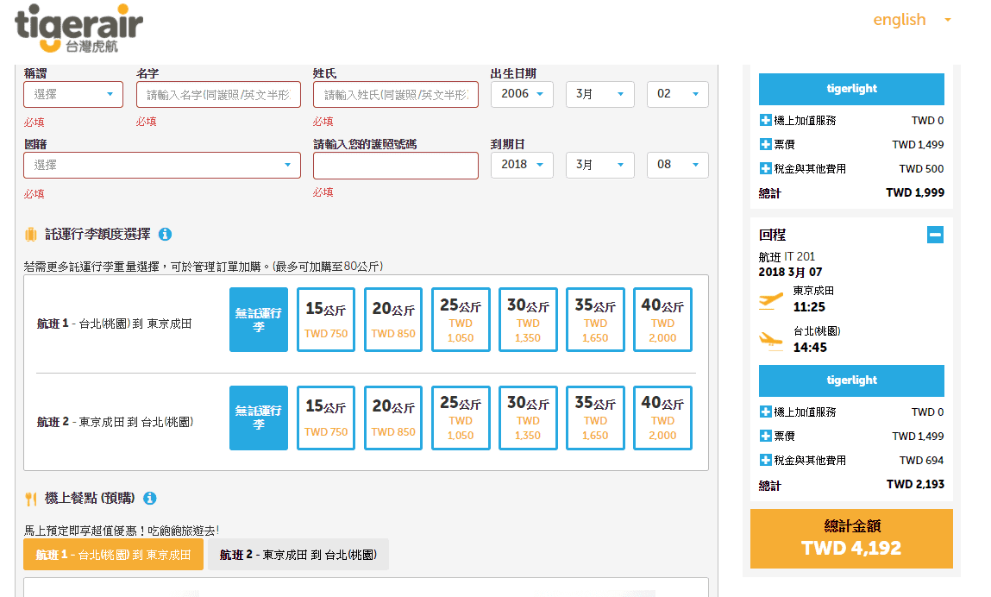
Task: Switch to 航班 2 東京成田 到 台北(桃園) meal tab
Action: click(x=298, y=555)
